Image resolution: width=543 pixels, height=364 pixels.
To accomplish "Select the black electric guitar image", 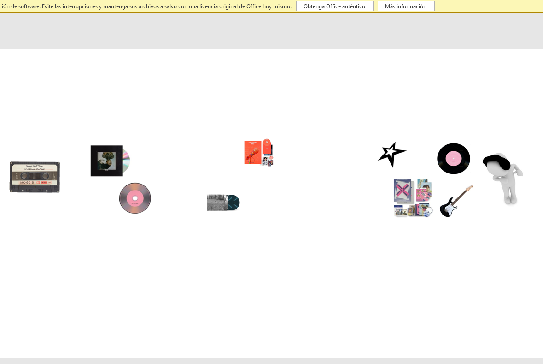I will click(x=455, y=202).
